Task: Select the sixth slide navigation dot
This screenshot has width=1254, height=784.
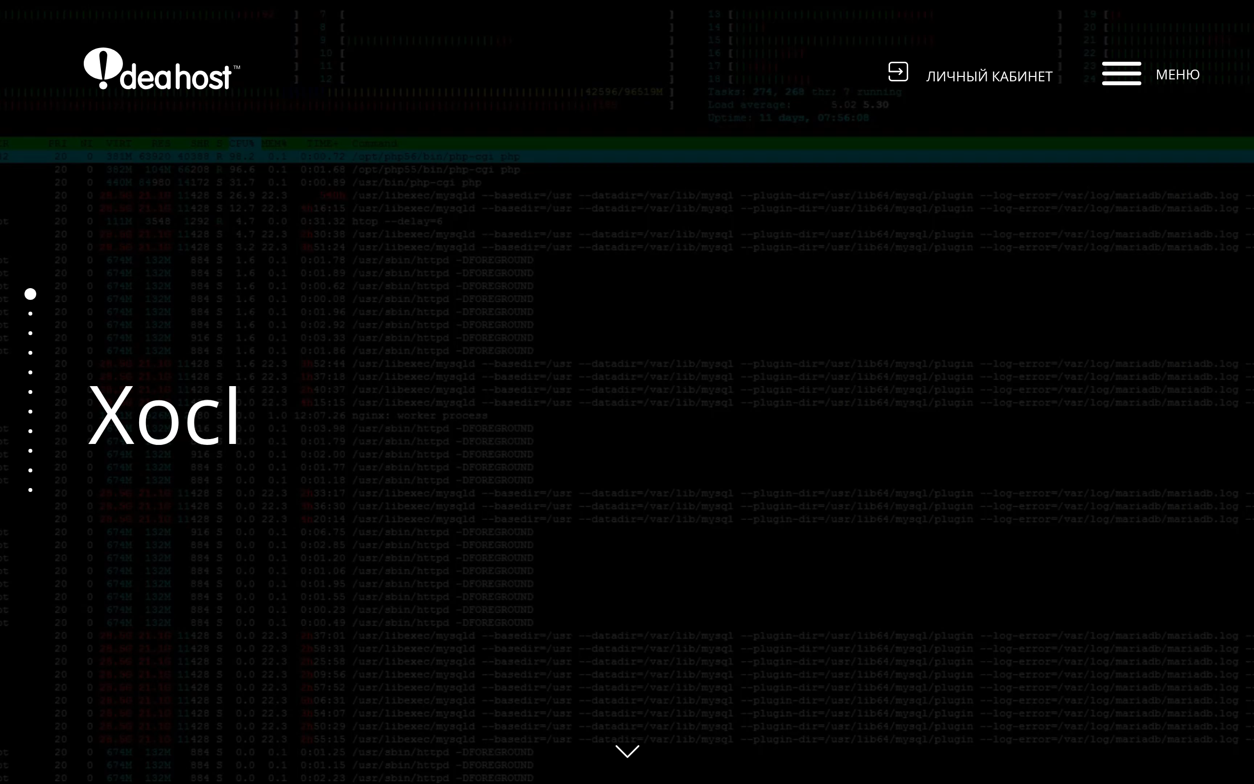Action: click(30, 392)
